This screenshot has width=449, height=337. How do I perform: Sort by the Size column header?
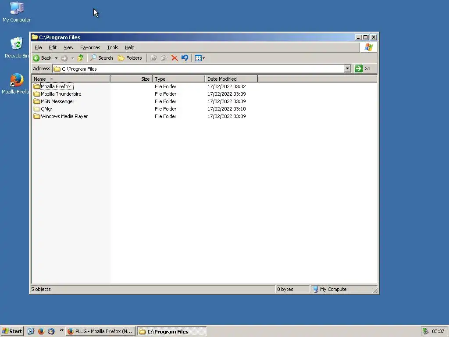click(132, 79)
